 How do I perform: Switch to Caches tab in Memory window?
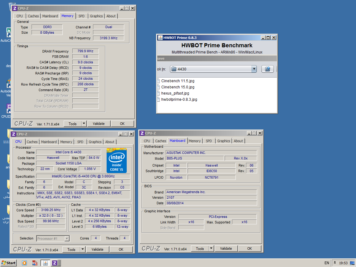tap(33, 16)
